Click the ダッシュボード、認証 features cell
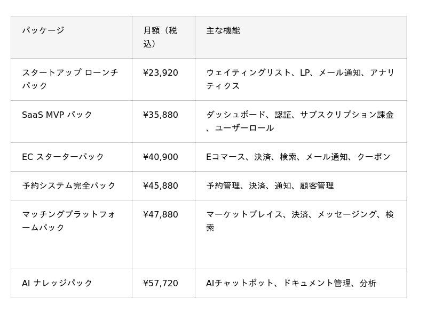Screen dimensions: 427x314 pos(300,121)
